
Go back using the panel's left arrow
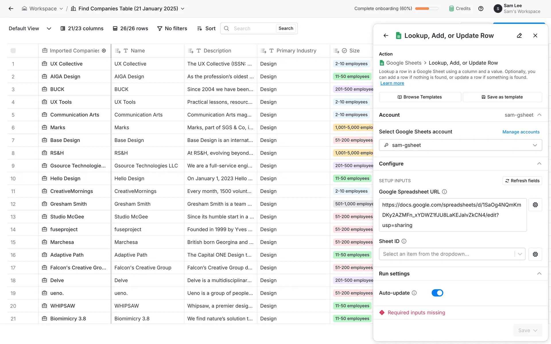pyautogui.click(x=386, y=36)
